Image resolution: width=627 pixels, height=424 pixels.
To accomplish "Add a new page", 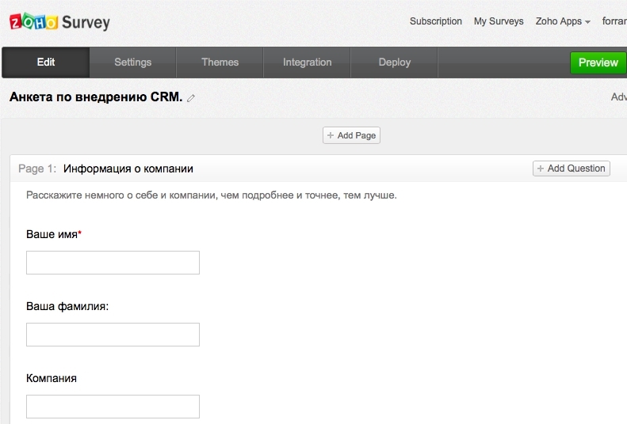I will coord(351,135).
